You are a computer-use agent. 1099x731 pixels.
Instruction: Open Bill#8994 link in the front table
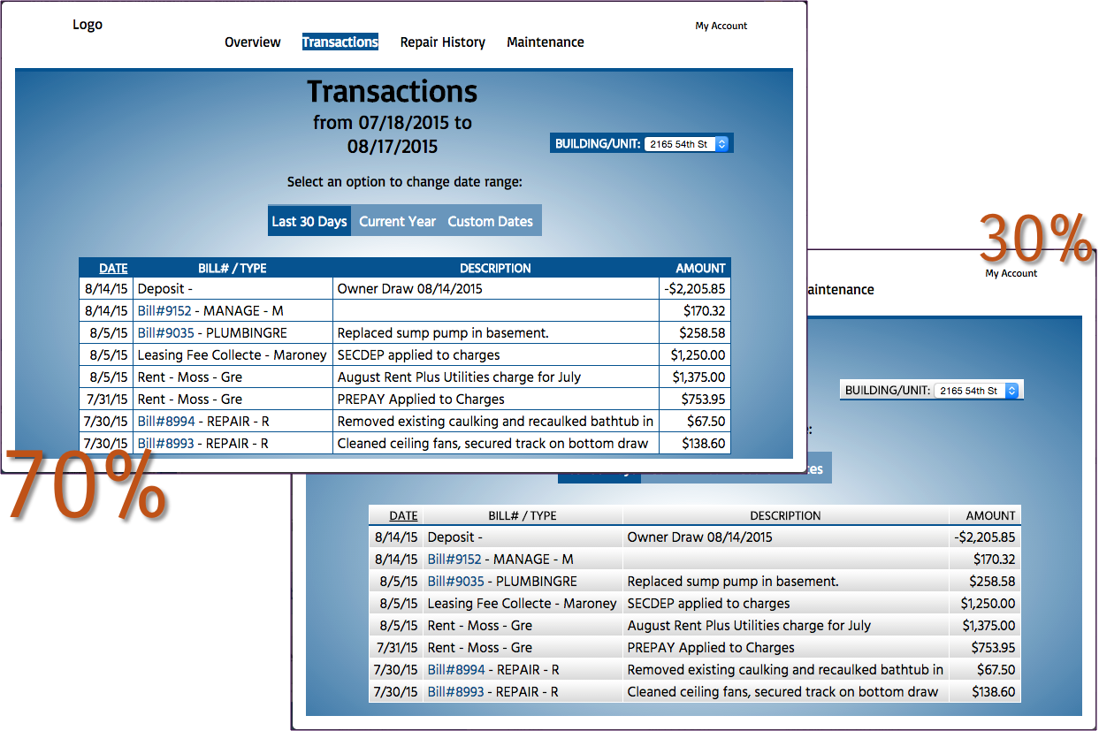[x=165, y=422]
